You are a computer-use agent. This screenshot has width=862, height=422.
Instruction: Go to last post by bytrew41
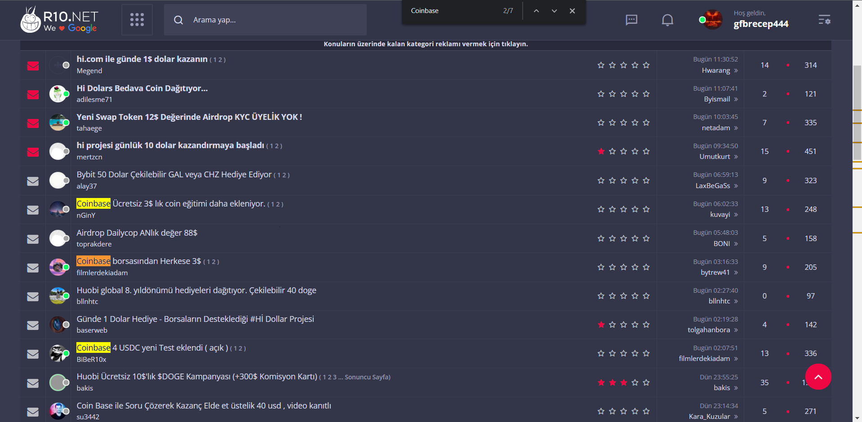click(x=736, y=273)
